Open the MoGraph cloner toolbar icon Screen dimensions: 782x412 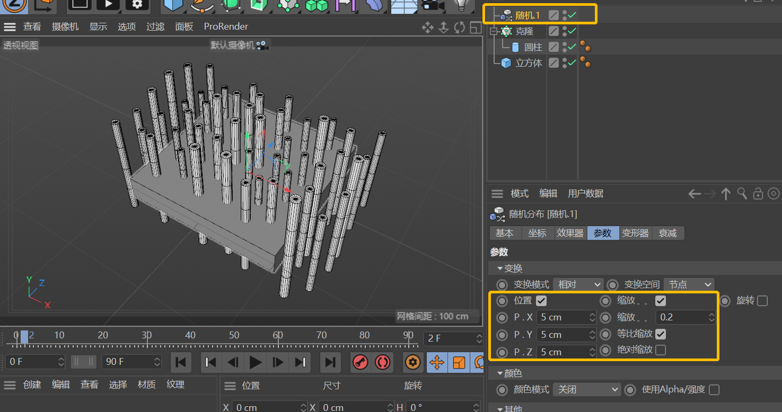288,5
